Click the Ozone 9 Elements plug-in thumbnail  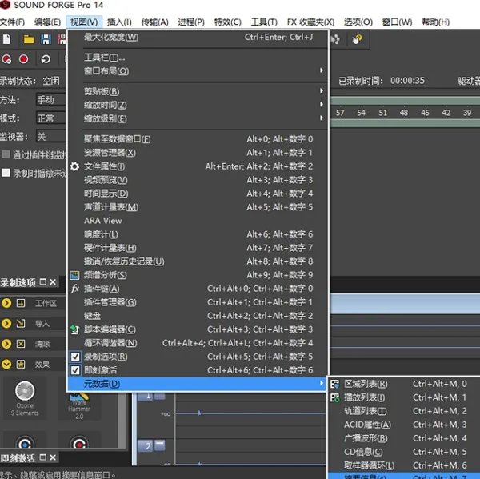(25, 398)
